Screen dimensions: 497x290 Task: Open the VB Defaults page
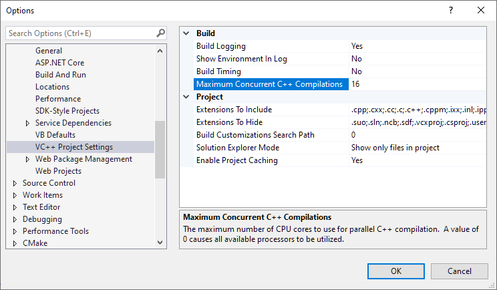[x=56, y=135]
